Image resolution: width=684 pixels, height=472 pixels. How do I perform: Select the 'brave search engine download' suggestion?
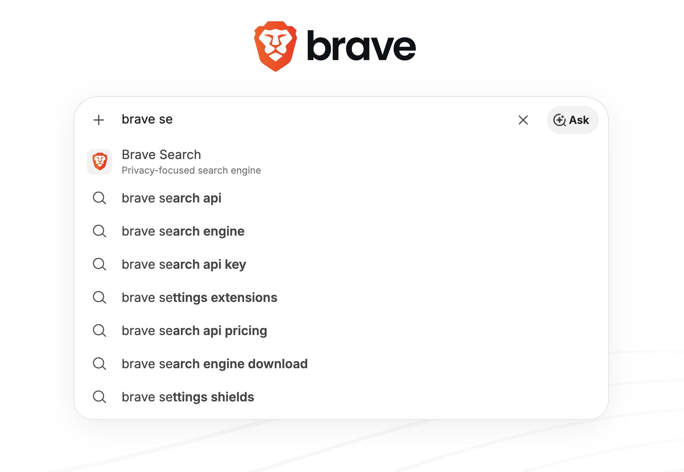pyautogui.click(x=214, y=364)
